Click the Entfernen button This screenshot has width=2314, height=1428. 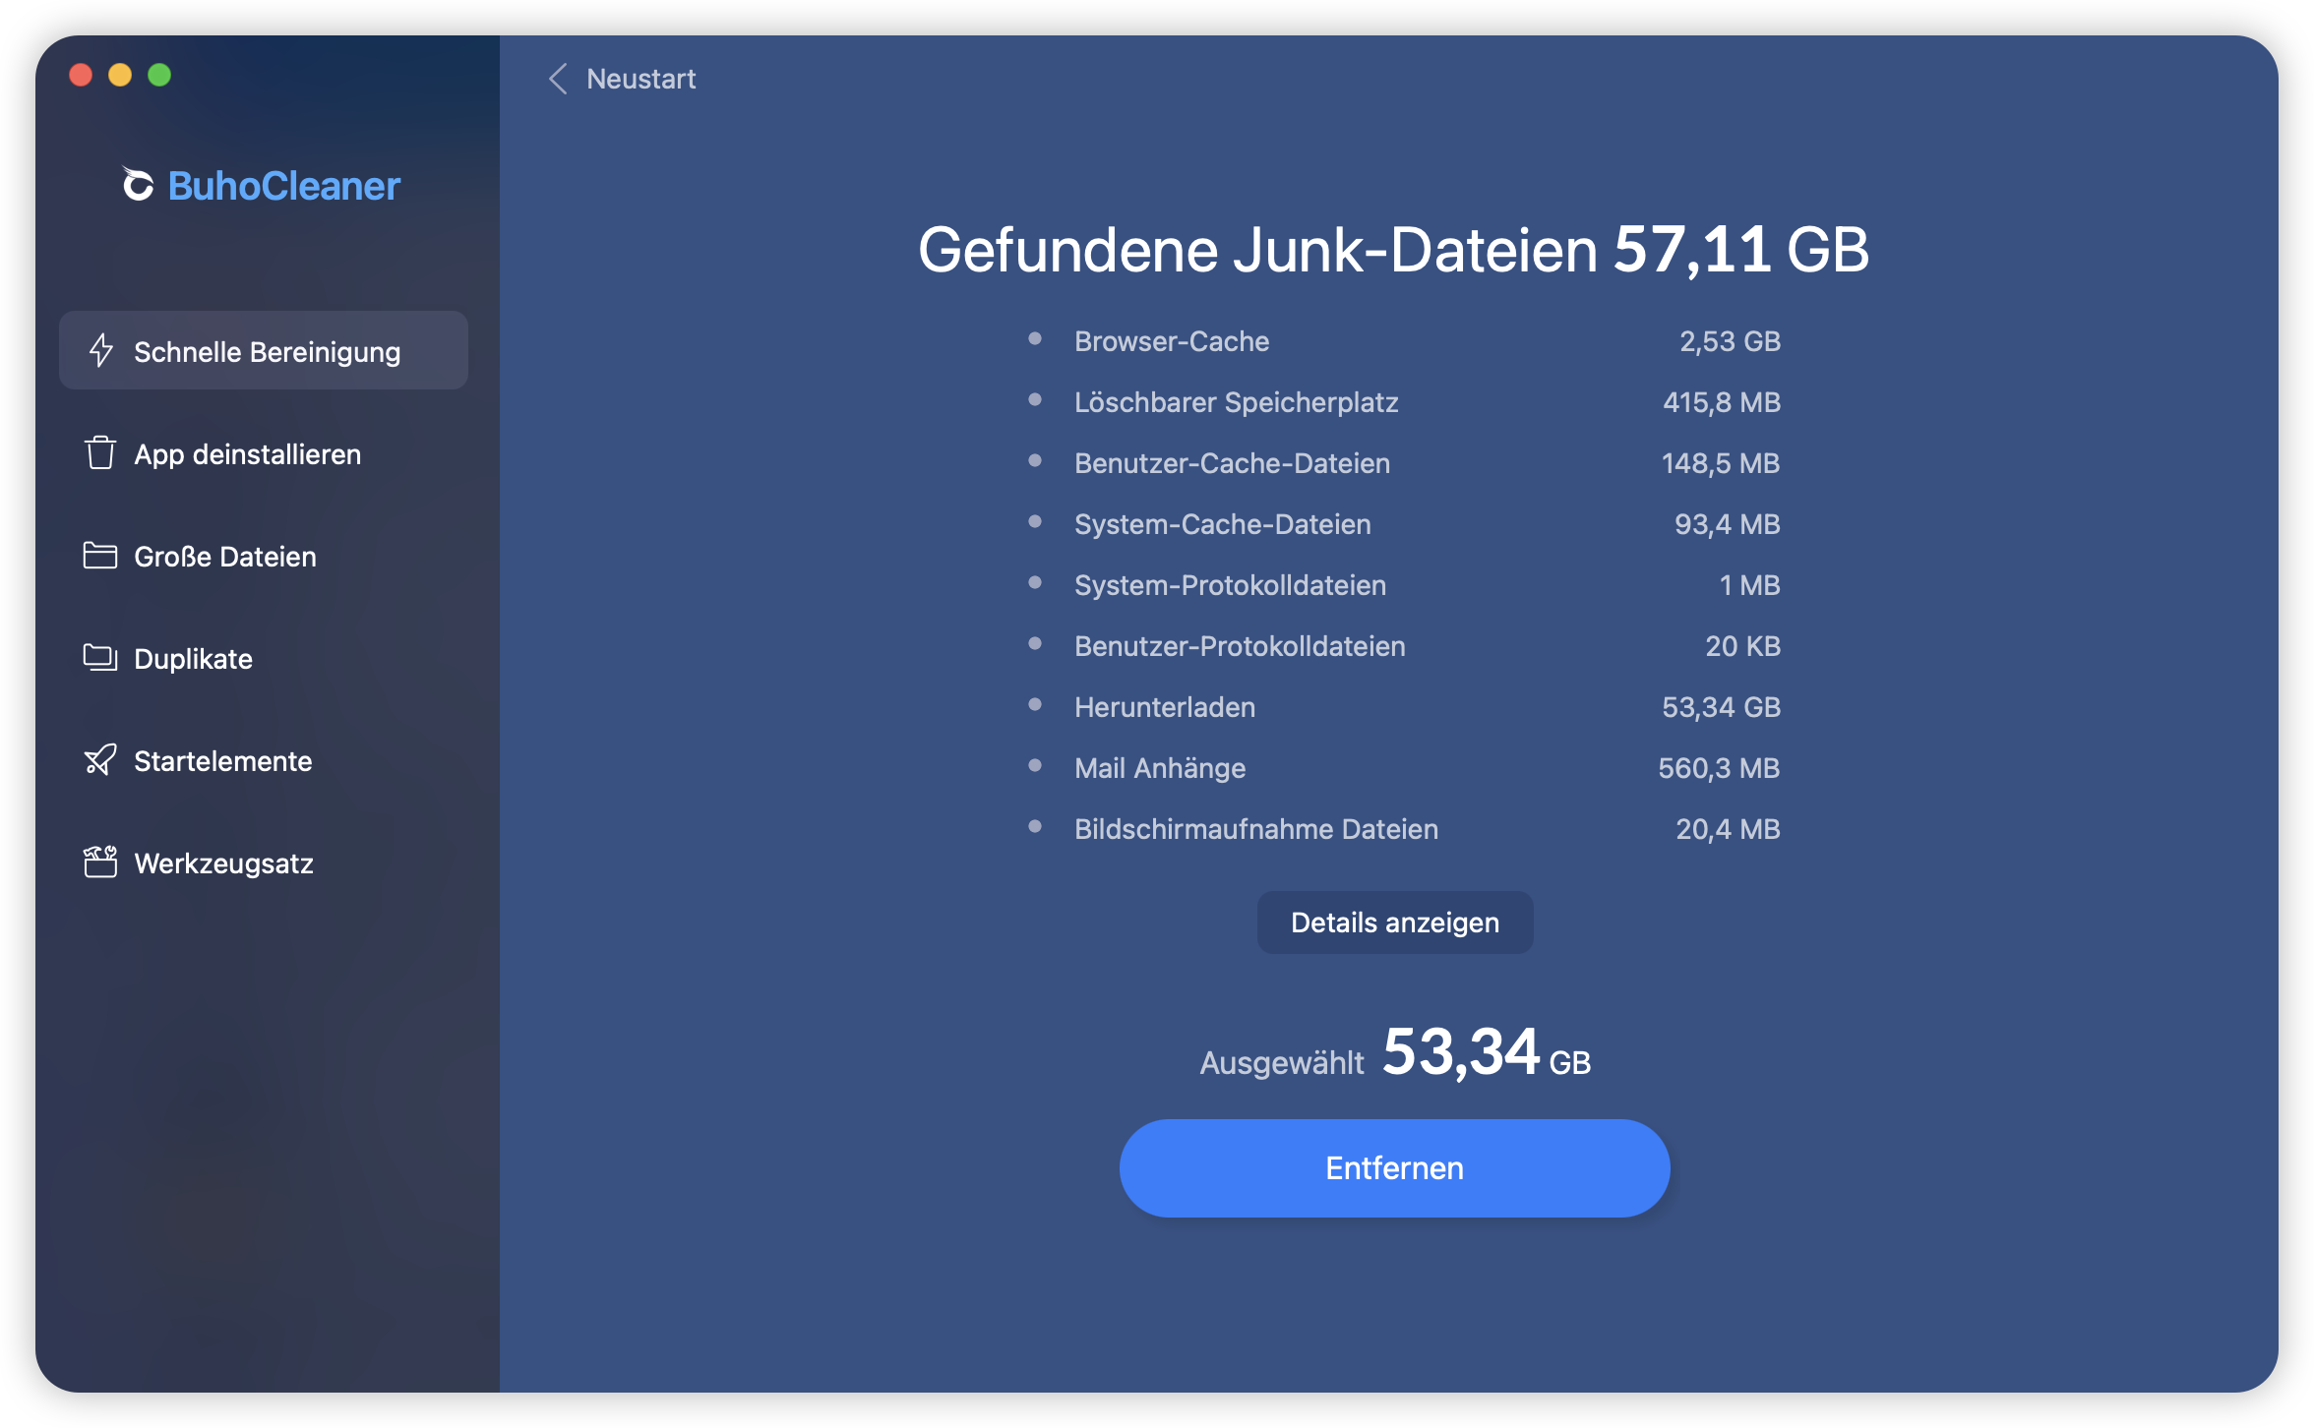point(1394,1168)
